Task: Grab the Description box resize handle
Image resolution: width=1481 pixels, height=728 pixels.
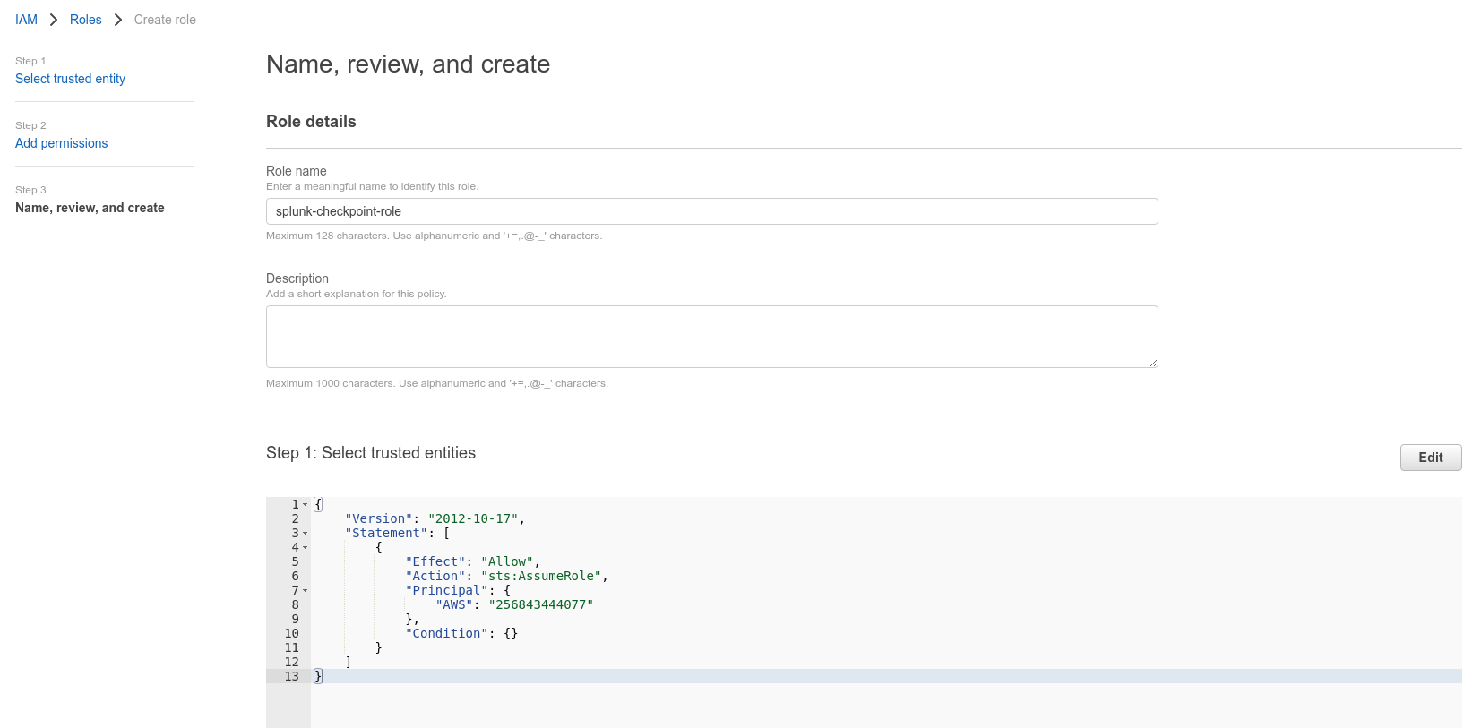Action: [x=1153, y=363]
